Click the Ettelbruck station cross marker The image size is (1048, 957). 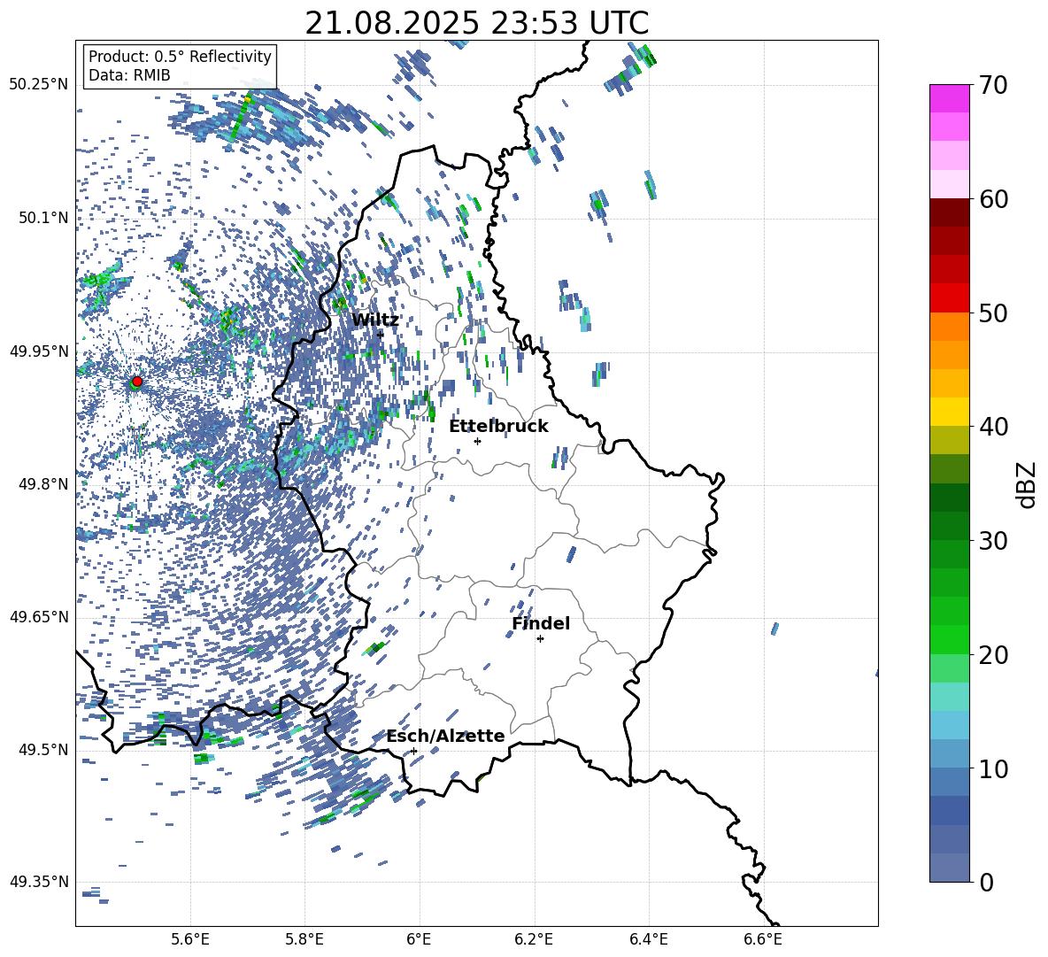[x=477, y=441]
